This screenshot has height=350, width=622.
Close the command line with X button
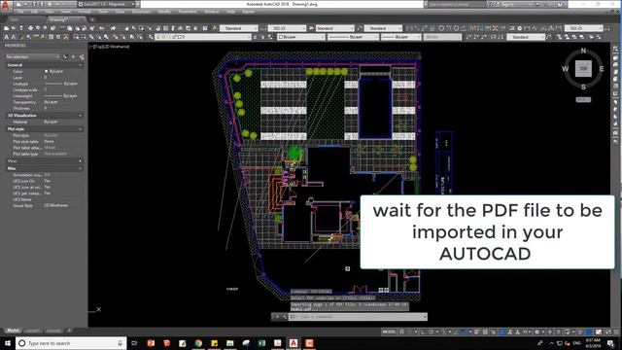point(277,317)
